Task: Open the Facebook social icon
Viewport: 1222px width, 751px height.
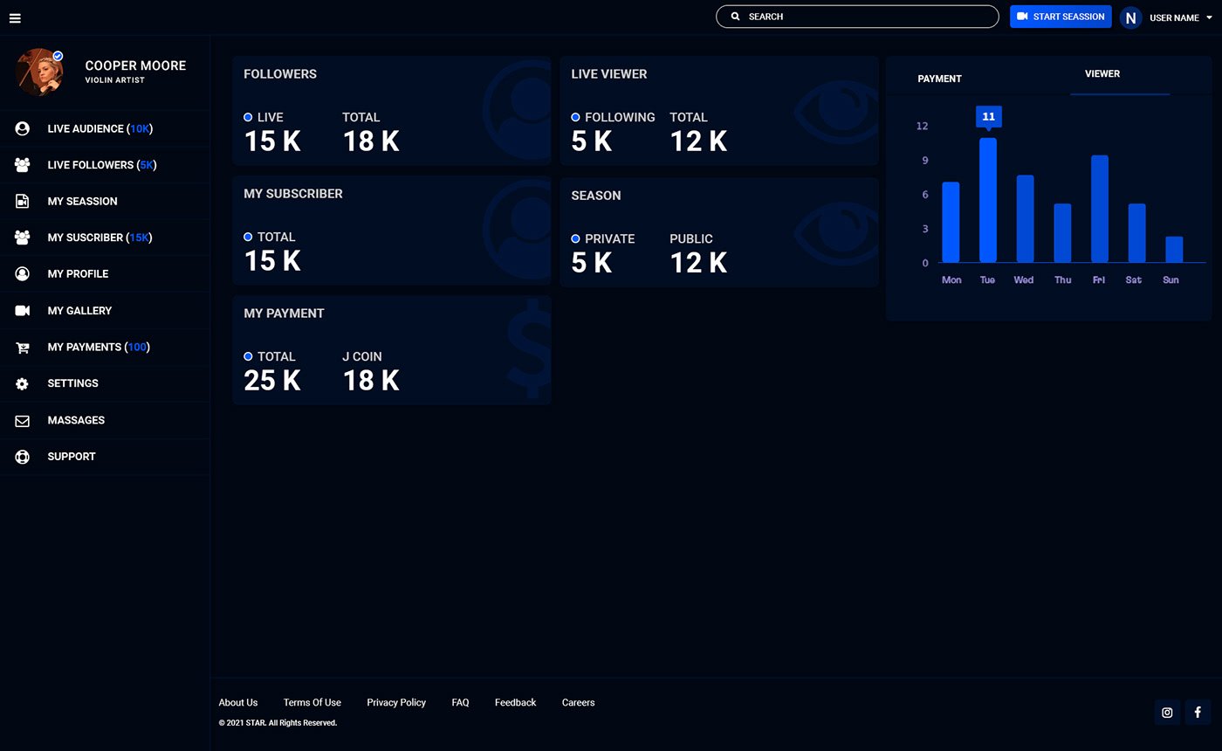Action: pos(1198,713)
